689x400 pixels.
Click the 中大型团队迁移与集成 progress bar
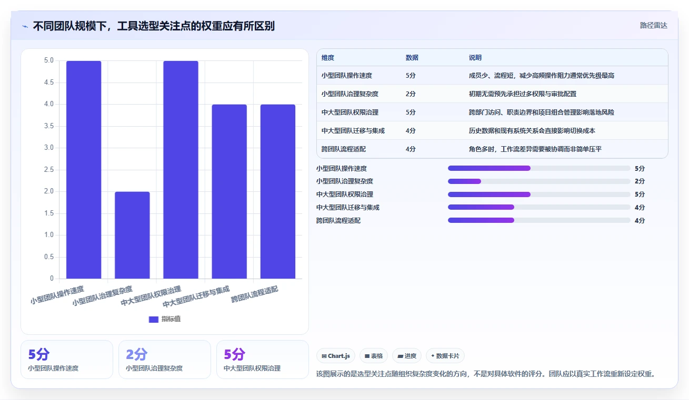(539, 208)
